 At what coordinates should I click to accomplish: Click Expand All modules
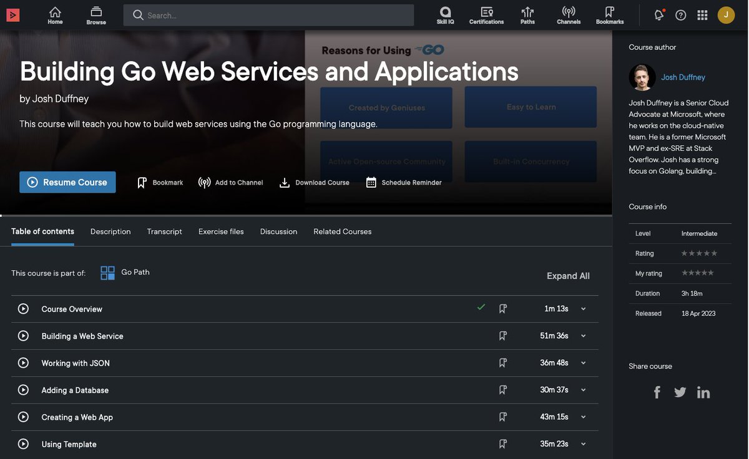click(568, 276)
